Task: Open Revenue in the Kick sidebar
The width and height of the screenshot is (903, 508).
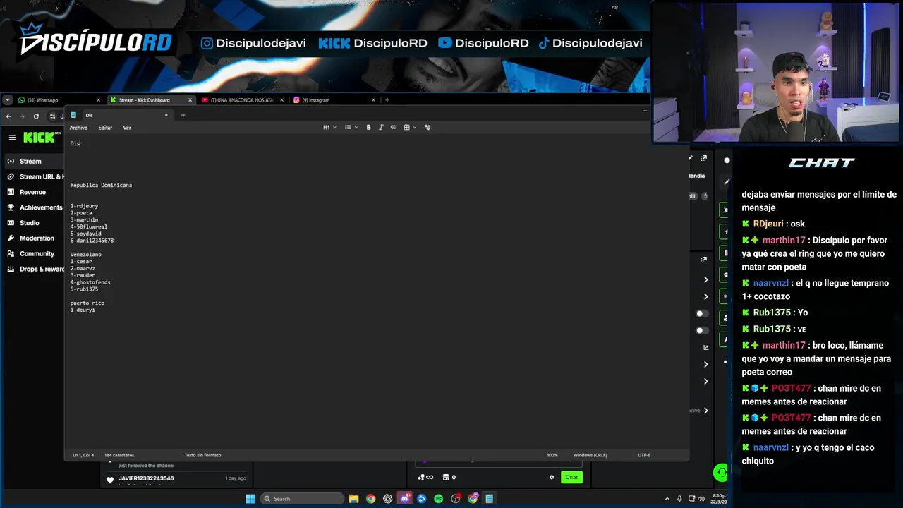Action: [x=32, y=192]
